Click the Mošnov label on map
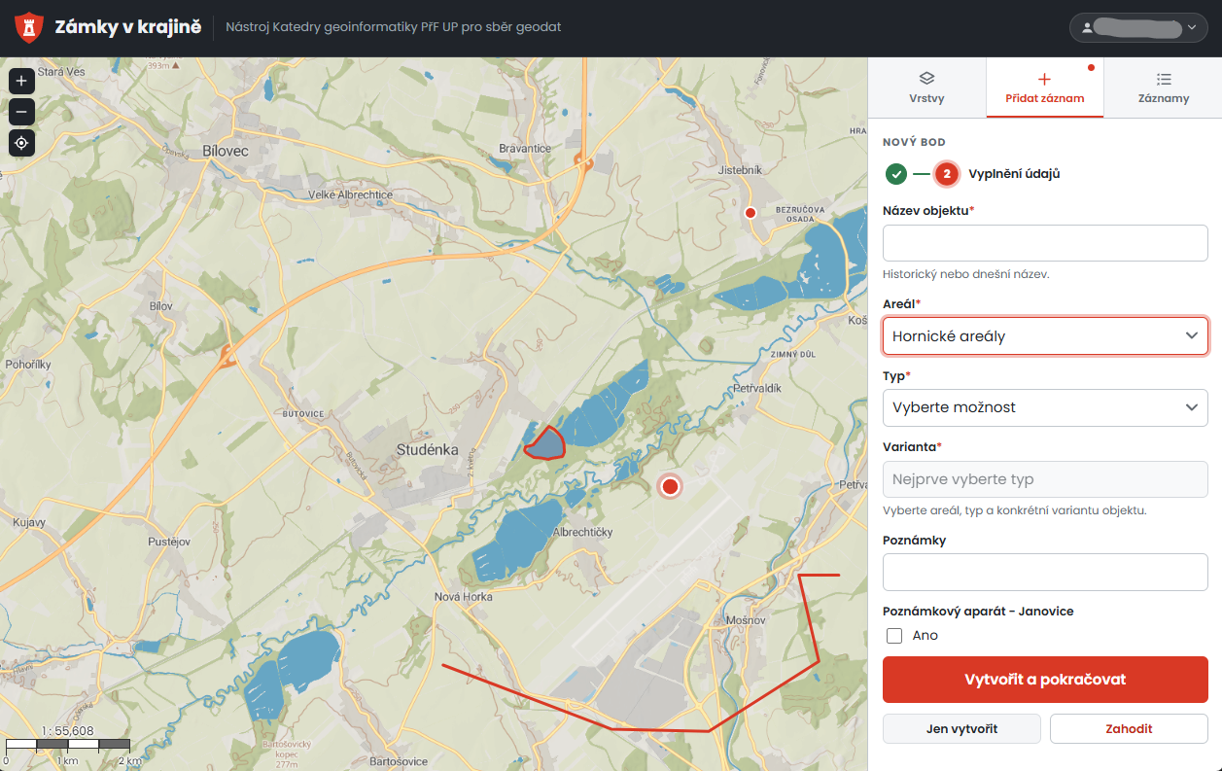 point(747,619)
